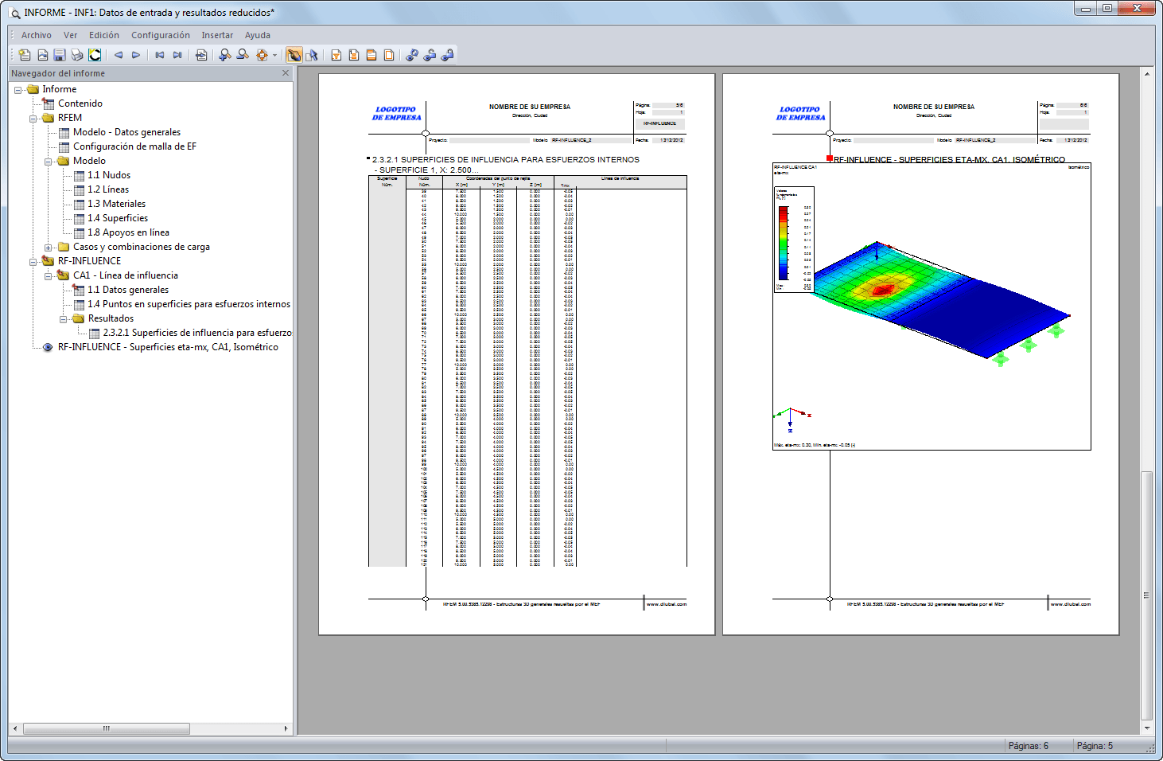Click the 'Páginas: 6' status bar field

1029,746
